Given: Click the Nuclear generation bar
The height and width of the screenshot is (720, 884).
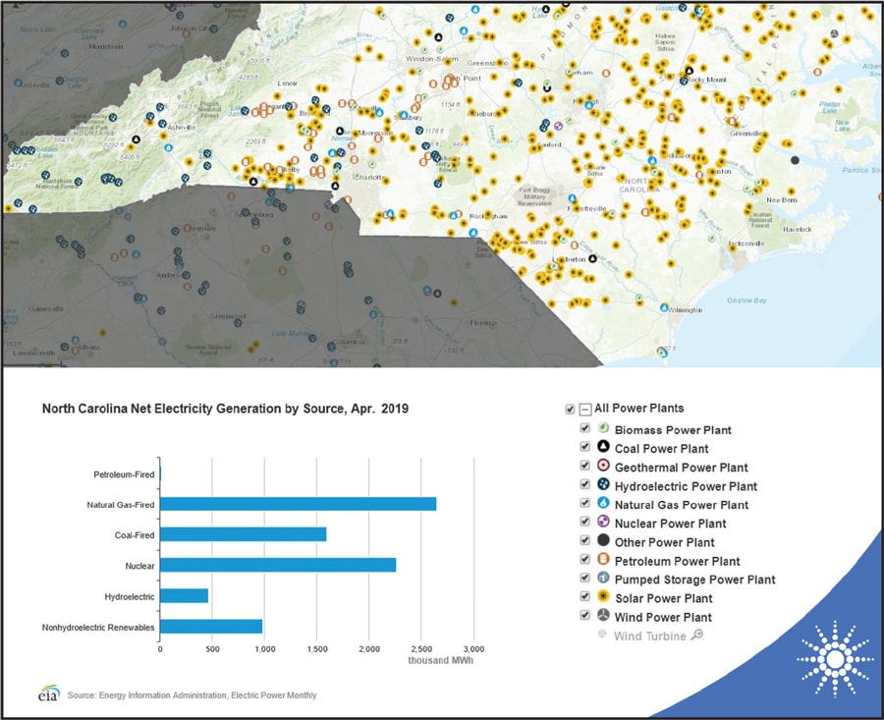Looking at the screenshot, I should (278, 565).
